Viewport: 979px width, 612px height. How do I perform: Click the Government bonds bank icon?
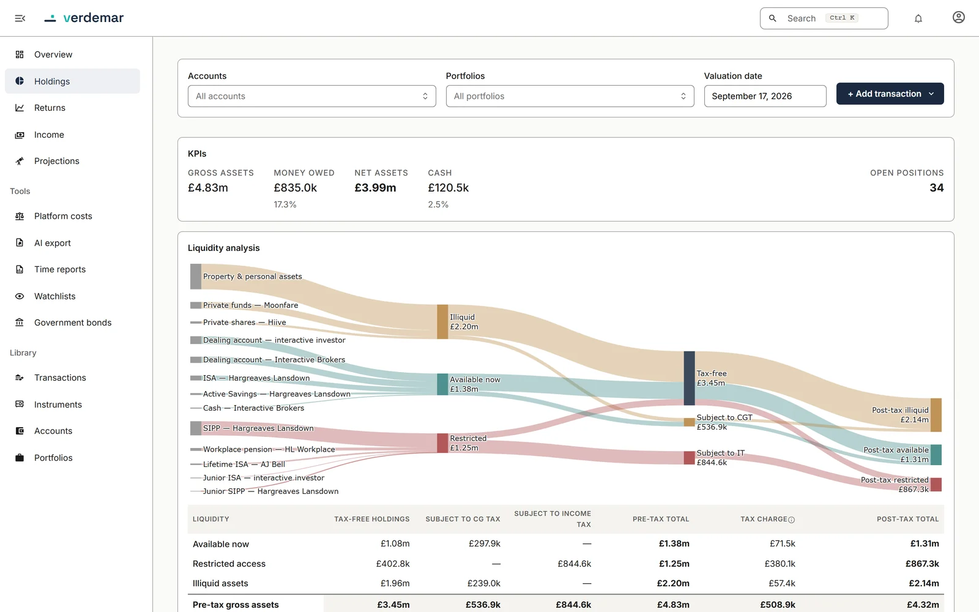click(20, 323)
